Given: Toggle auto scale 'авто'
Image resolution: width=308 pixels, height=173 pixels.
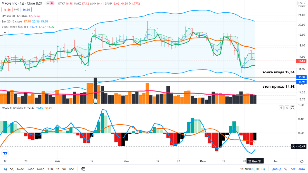Looking at the screenshot, I should 302,169.
